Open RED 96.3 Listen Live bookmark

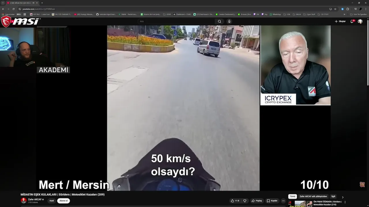click(40, 14)
